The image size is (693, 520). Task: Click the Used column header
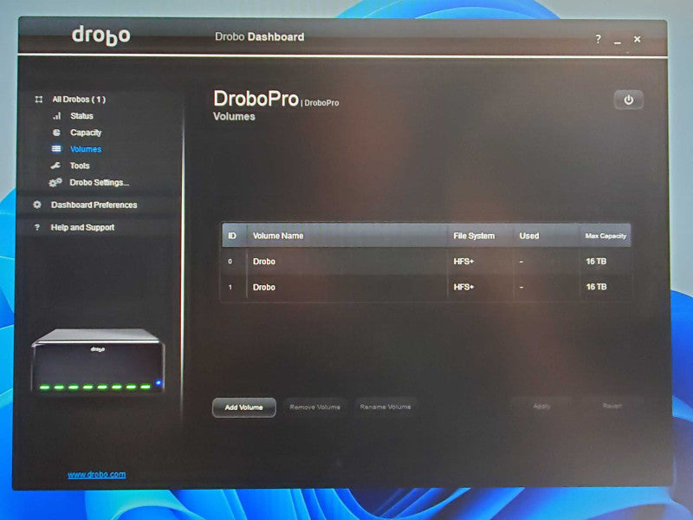pyautogui.click(x=547, y=236)
